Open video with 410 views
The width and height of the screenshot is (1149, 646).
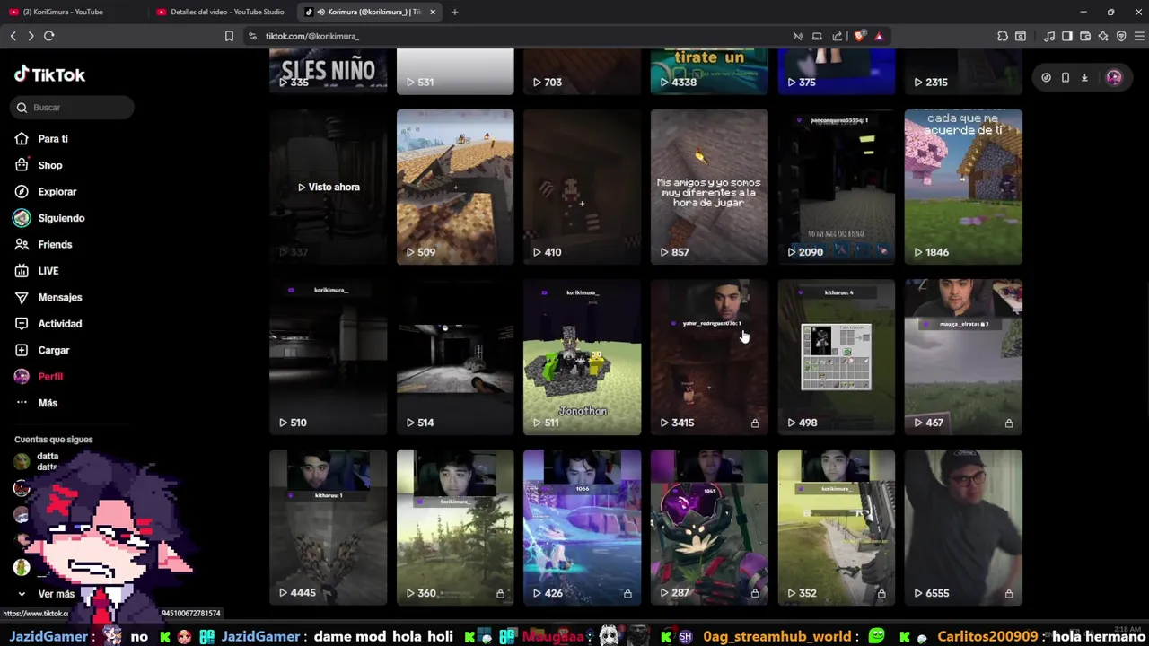point(583,187)
